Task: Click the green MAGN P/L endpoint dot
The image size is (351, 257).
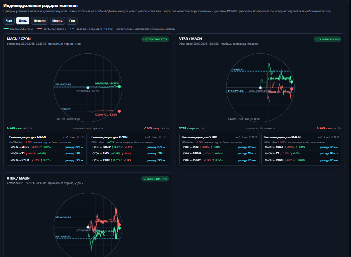Action: tap(119, 86)
